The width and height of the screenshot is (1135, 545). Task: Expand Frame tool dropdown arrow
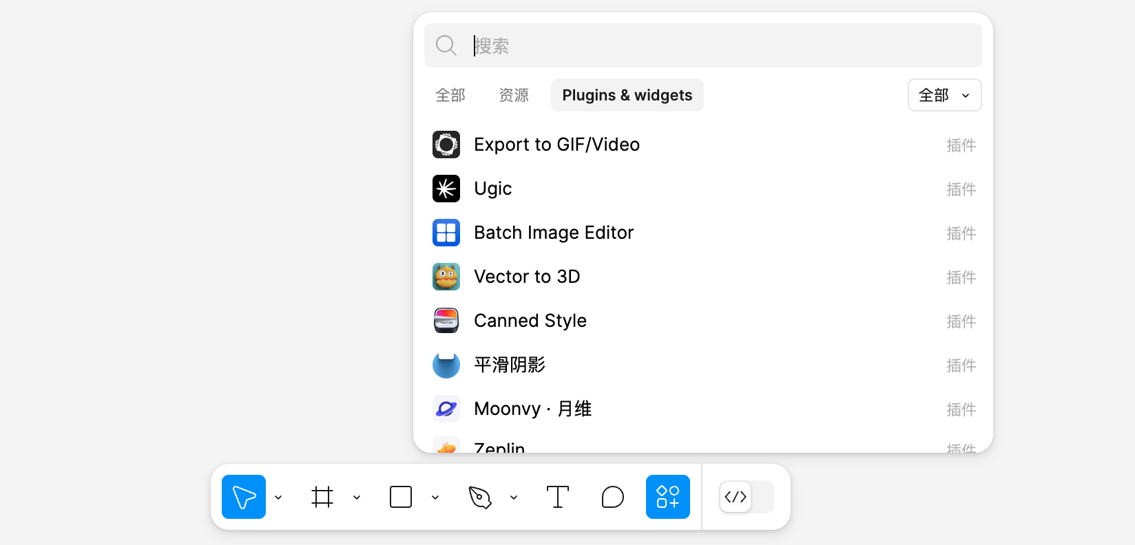coord(357,498)
